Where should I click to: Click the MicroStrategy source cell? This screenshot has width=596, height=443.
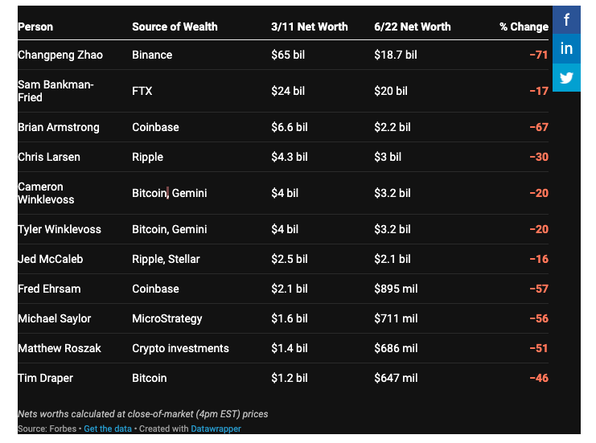coord(167,318)
